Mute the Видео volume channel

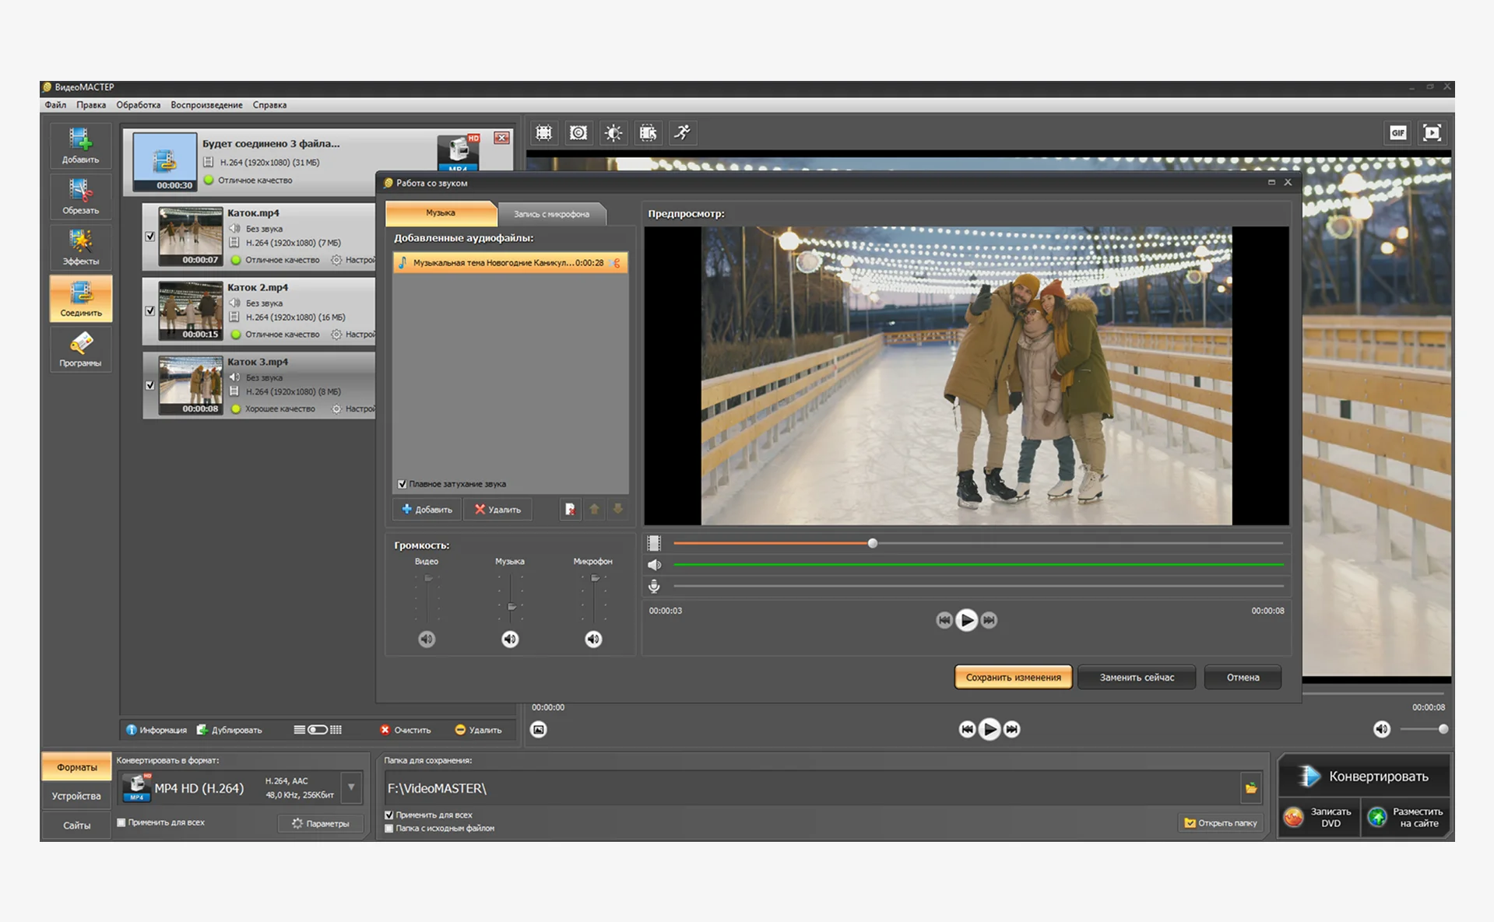click(x=427, y=640)
